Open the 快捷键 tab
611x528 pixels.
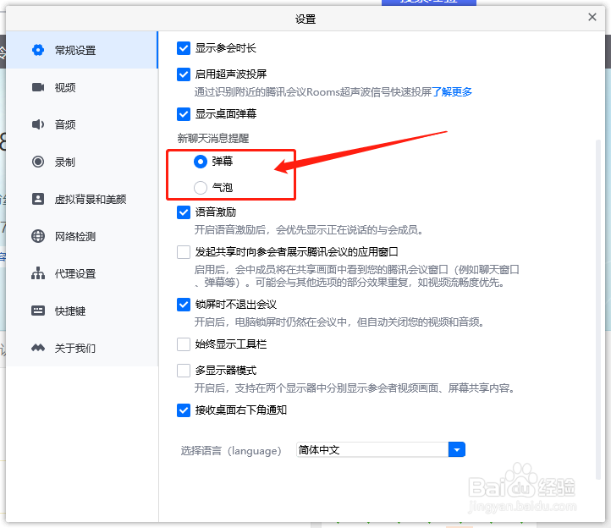click(82, 311)
